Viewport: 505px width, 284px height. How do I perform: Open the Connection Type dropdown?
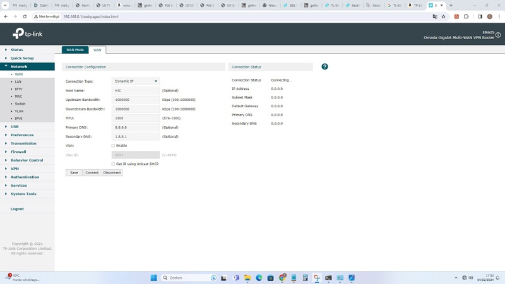(x=136, y=81)
